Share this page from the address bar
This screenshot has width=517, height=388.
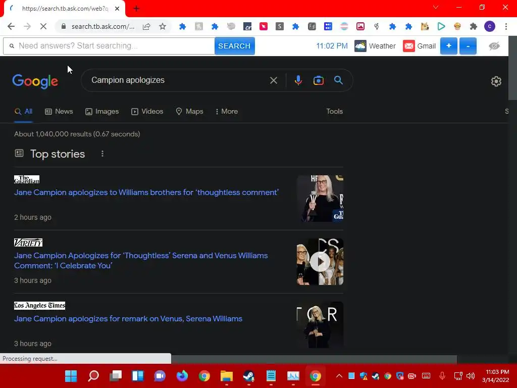point(146,26)
